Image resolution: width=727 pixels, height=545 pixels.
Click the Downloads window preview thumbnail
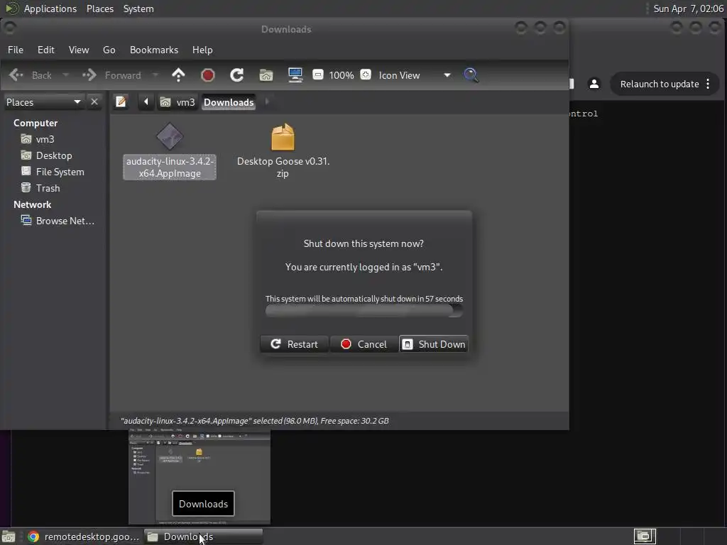click(x=199, y=478)
